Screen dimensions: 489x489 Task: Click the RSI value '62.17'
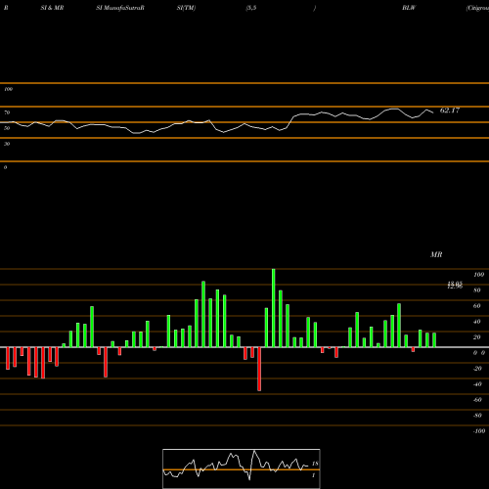[450, 111]
